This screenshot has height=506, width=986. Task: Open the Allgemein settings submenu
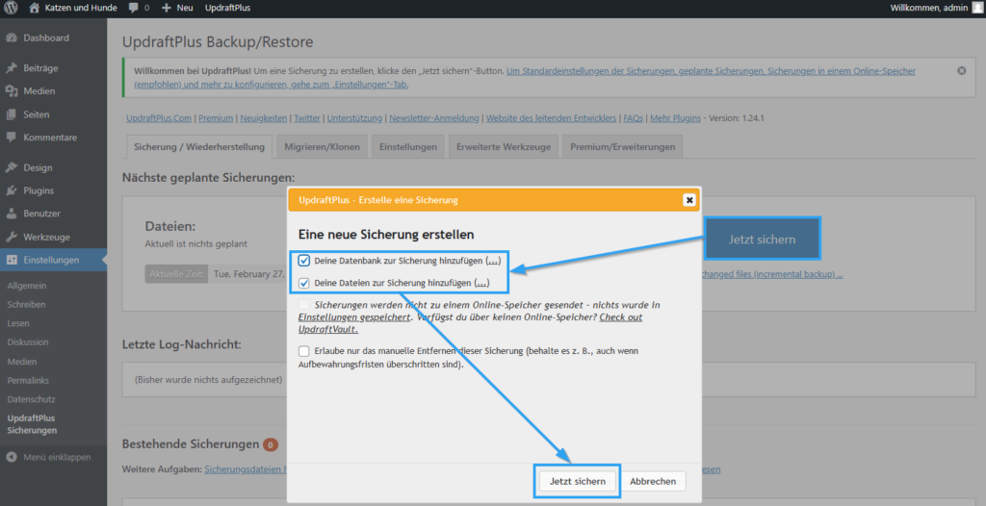pyautogui.click(x=27, y=286)
